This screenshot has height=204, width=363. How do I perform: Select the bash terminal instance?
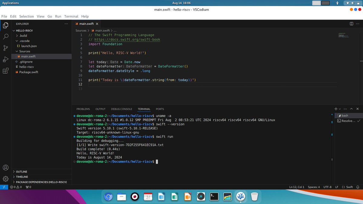(x=348, y=115)
